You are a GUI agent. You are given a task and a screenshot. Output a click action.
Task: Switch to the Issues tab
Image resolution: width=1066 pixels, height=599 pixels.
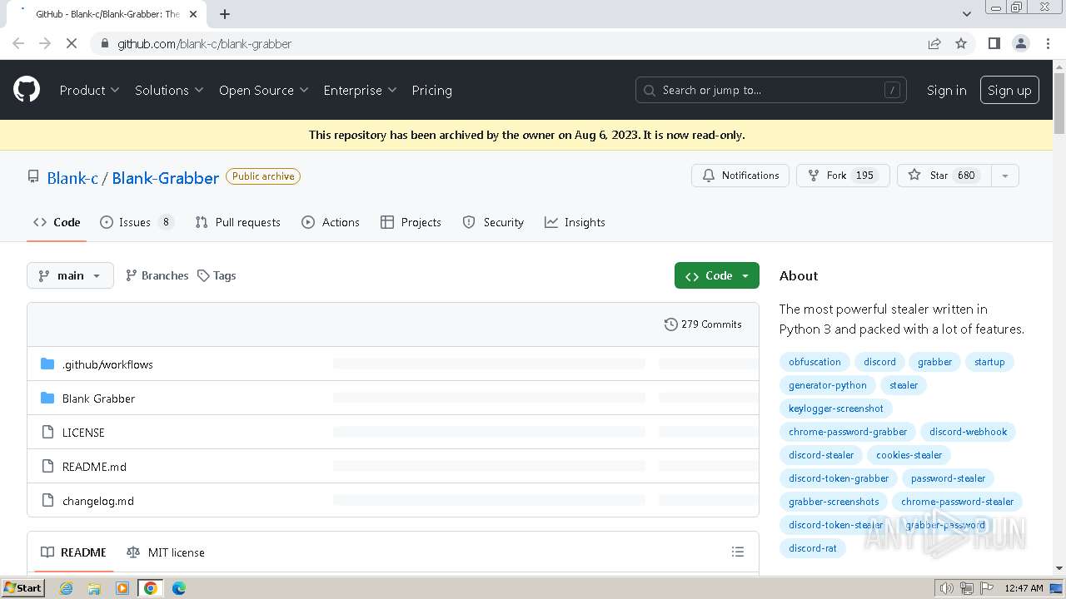(x=137, y=222)
